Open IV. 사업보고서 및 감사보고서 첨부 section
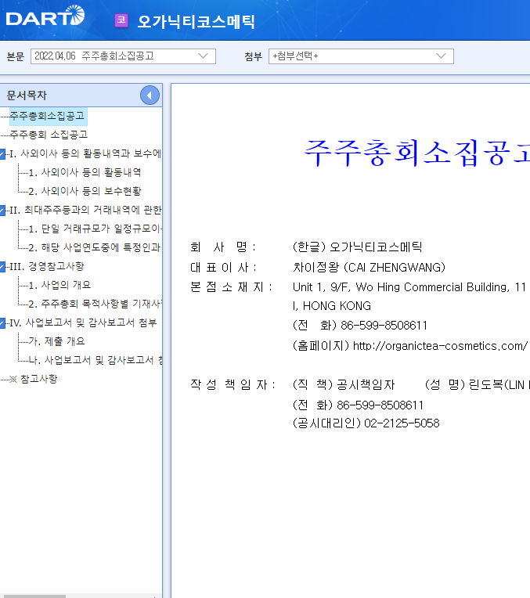Image resolution: width=530 pixels, height=598 pixels. tap(83, 322)
